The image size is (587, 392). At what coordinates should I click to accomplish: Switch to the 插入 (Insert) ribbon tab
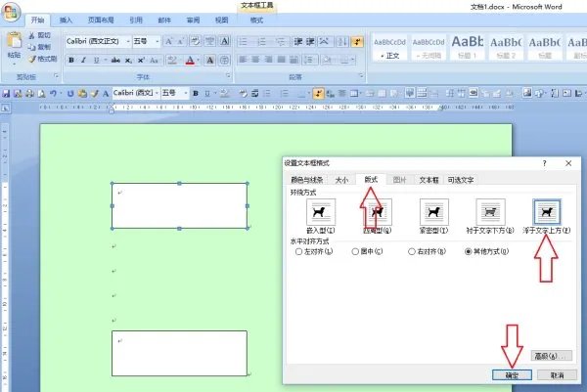coord(66,21)
